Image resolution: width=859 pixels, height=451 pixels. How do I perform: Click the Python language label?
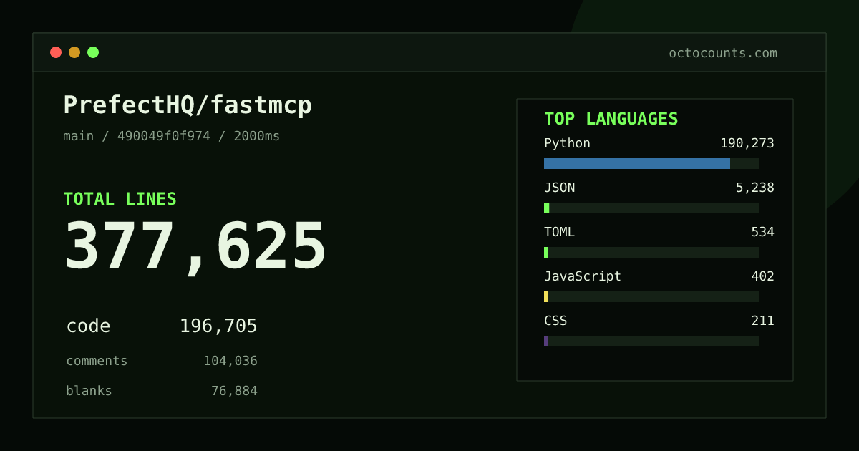click(567, 143)
